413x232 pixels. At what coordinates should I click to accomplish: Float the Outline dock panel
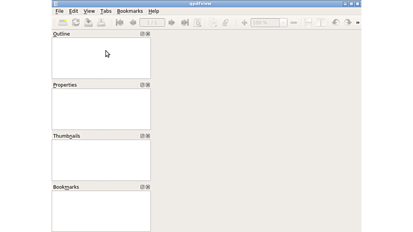click(142, 34)
